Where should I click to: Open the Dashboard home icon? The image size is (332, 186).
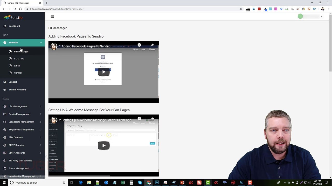[5, 26]
